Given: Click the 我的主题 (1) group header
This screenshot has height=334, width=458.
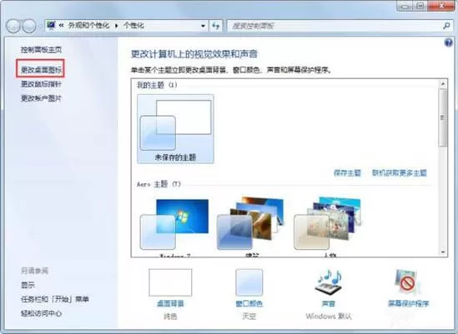Looking at the screenshot, I should pos(157,85).
